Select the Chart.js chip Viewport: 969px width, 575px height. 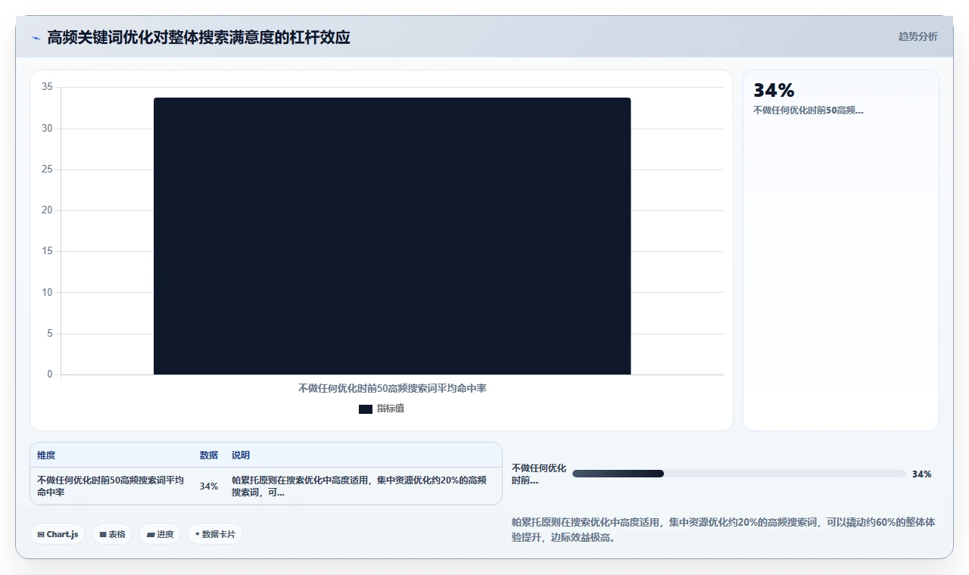coord(58,534)
